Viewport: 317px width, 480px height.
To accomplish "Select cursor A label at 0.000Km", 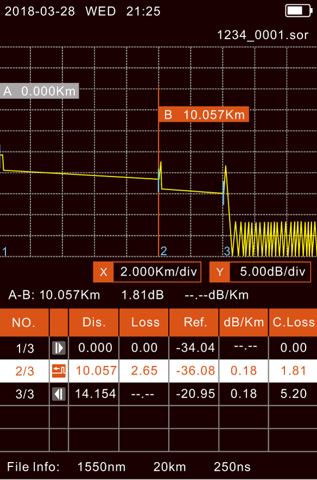I will pos(39,91).
